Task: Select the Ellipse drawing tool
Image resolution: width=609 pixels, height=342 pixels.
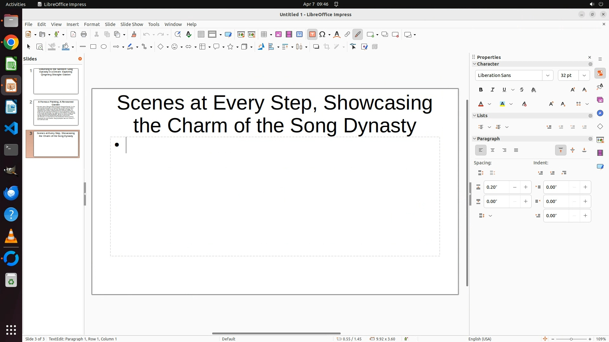Action: 104,47
